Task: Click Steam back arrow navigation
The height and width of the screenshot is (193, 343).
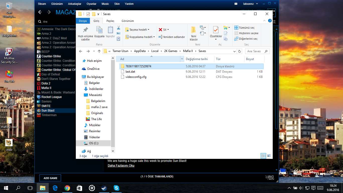Action: click(40, 12)
